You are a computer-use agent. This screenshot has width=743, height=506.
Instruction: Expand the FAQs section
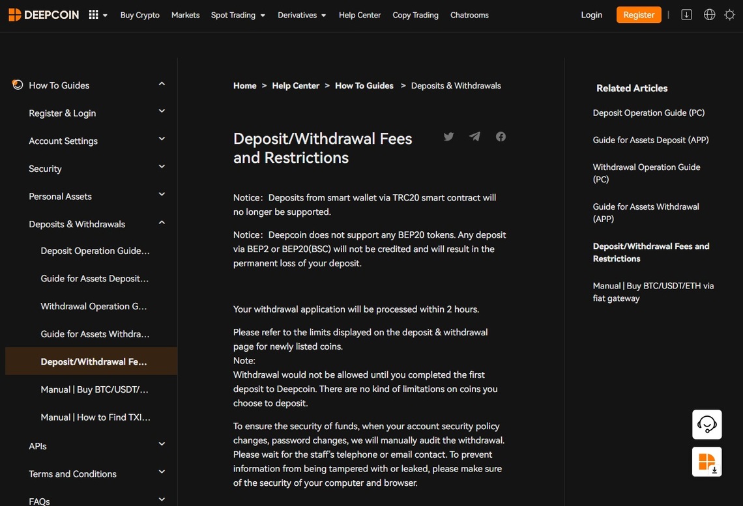click(x=162, y=499)
